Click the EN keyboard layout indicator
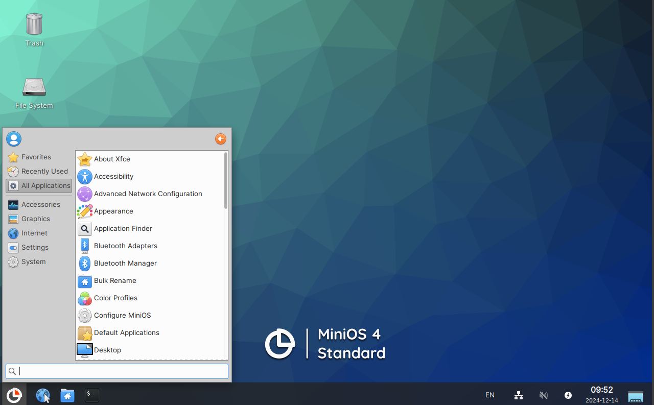Screen dimensions: 654x405 click(x=489, y=395)
